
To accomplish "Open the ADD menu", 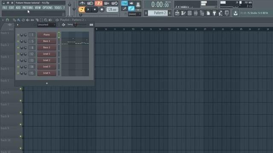I will (x=18, y=8).
